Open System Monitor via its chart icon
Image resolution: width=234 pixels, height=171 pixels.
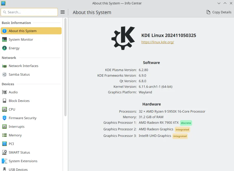click(4, 40)
